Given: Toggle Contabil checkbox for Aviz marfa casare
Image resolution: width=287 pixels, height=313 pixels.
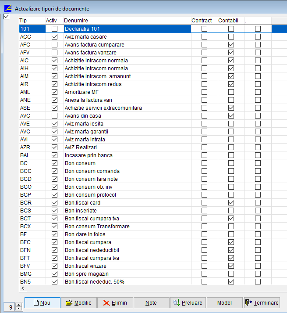Looking at the screenshot, I should point(231,37).
